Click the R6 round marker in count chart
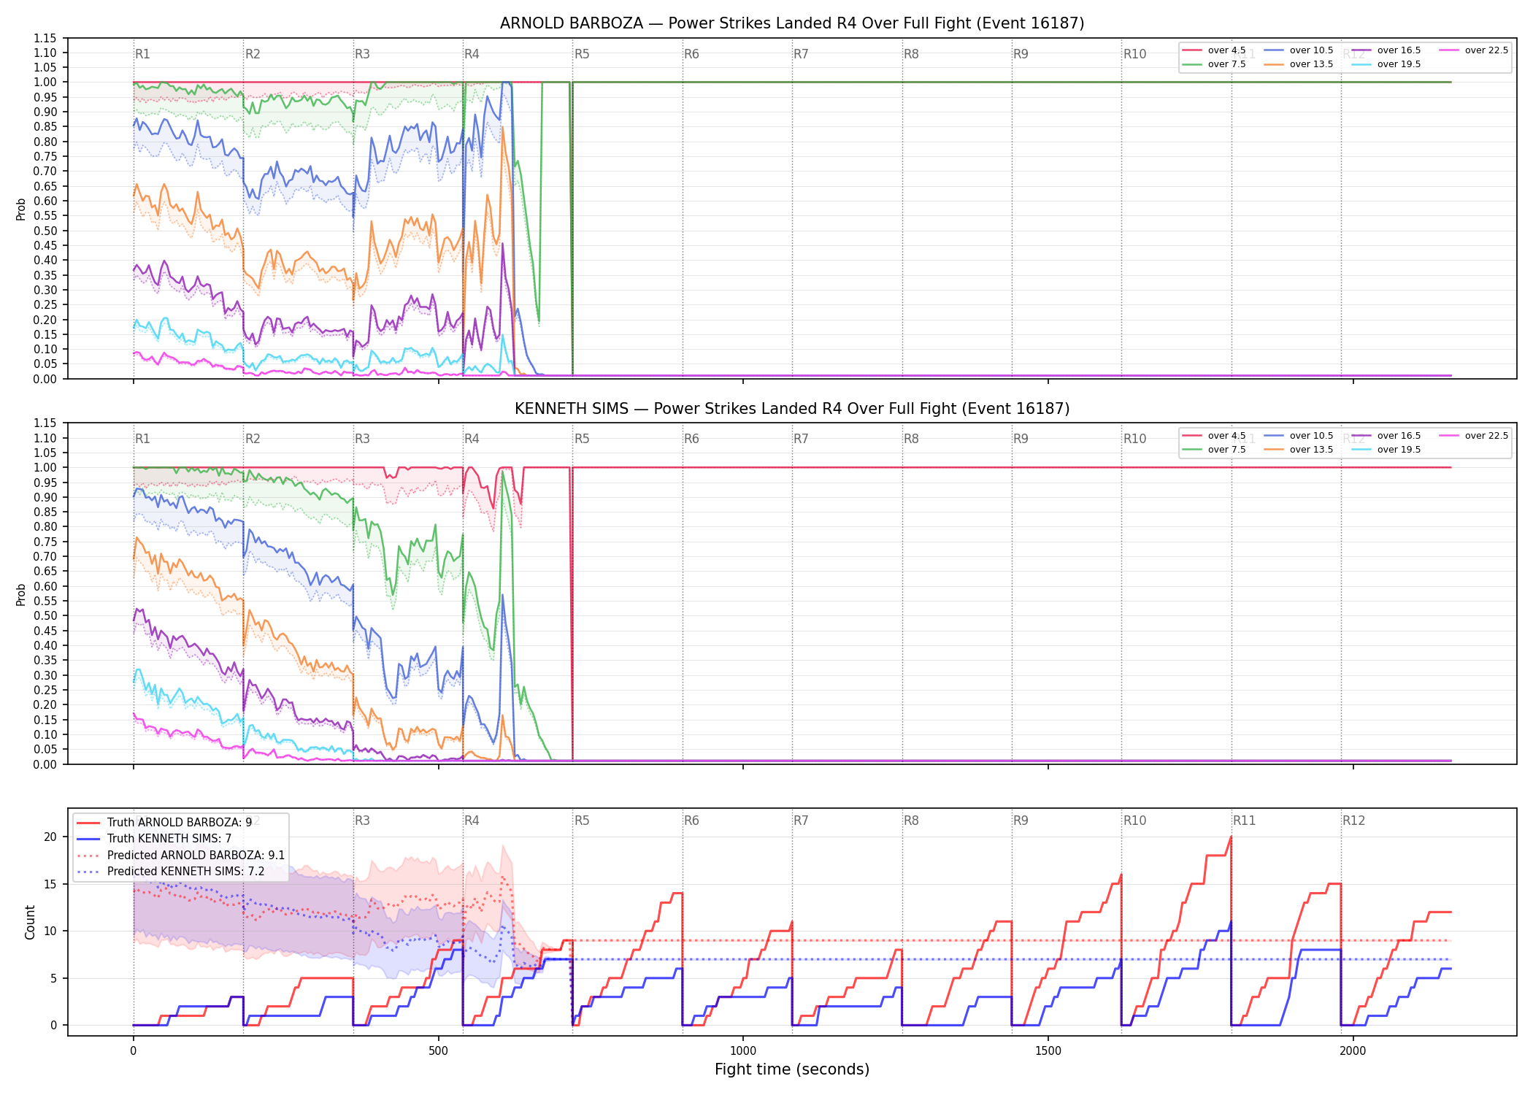The image size is (1533, 1095). coord(691,821)
